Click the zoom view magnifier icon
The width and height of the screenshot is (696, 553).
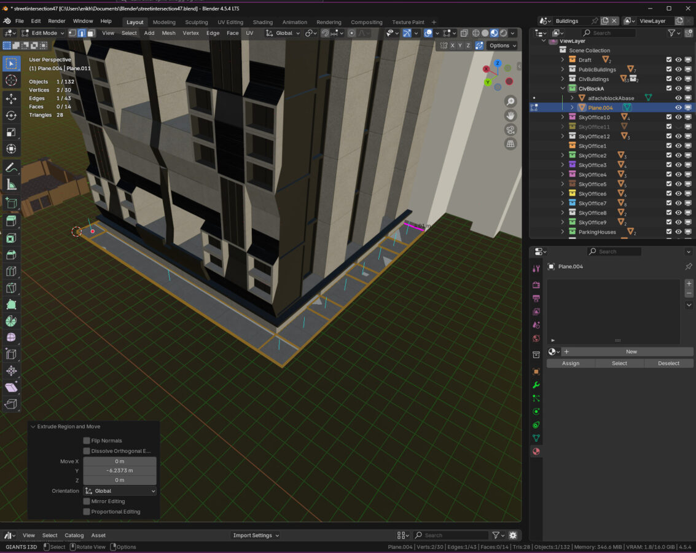510,101
